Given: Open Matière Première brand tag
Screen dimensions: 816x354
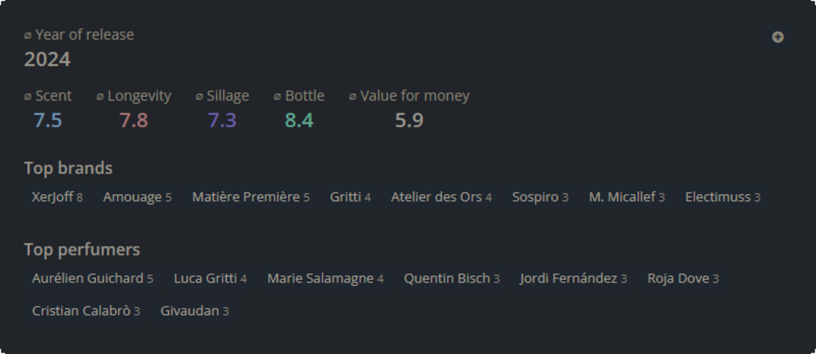Looking at the screenshot, I should (x=251, y=197).
